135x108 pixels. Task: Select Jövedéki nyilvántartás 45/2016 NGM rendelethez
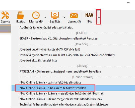click(67, 55)
